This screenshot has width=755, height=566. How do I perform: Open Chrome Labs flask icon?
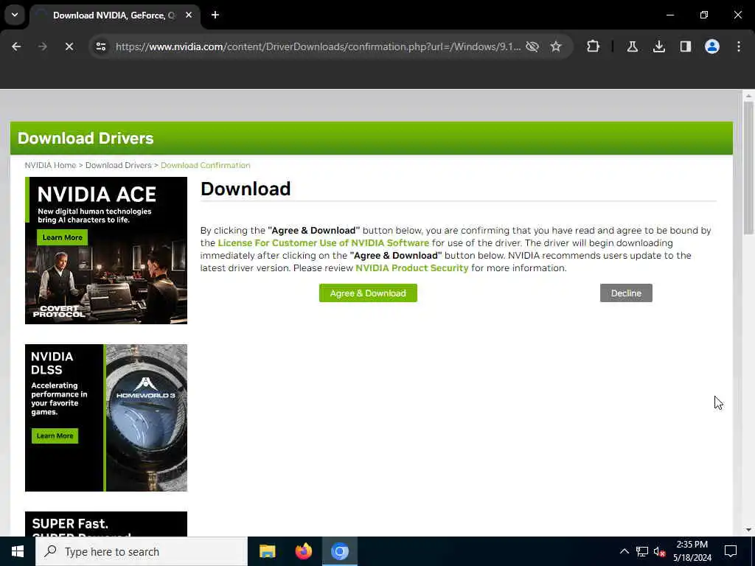tap(632, 46)
